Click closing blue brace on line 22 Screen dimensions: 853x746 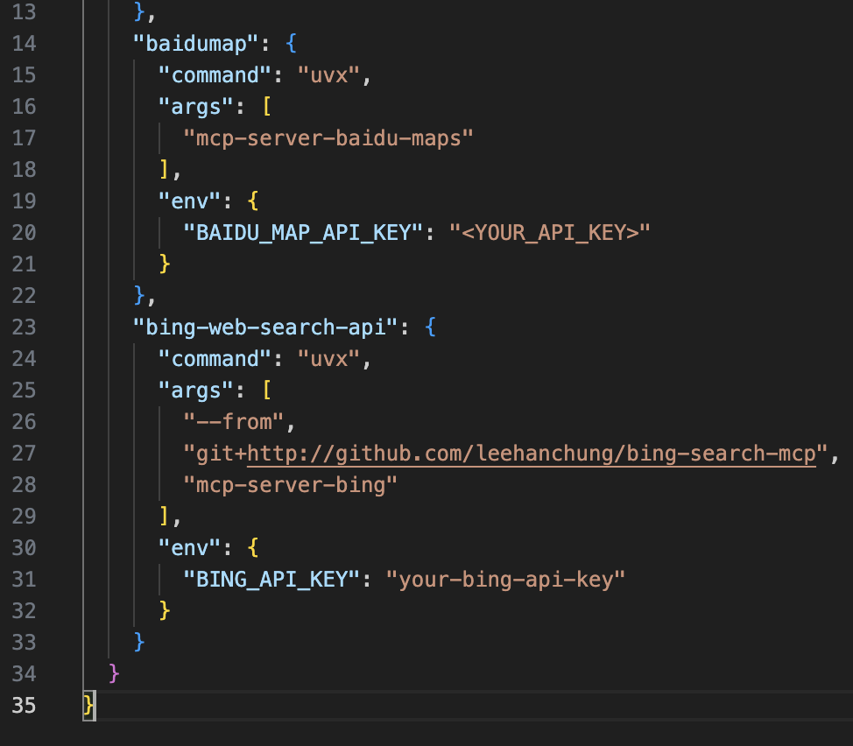pyautogui.click(x=139, y=296)
